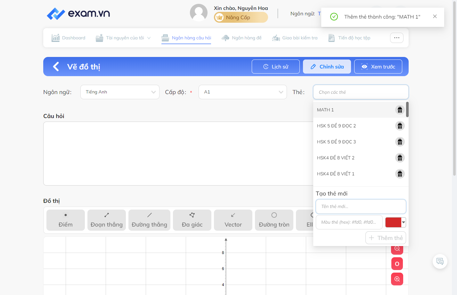
Task: Click the Xem trước preview button
Action: coord(378,67)
